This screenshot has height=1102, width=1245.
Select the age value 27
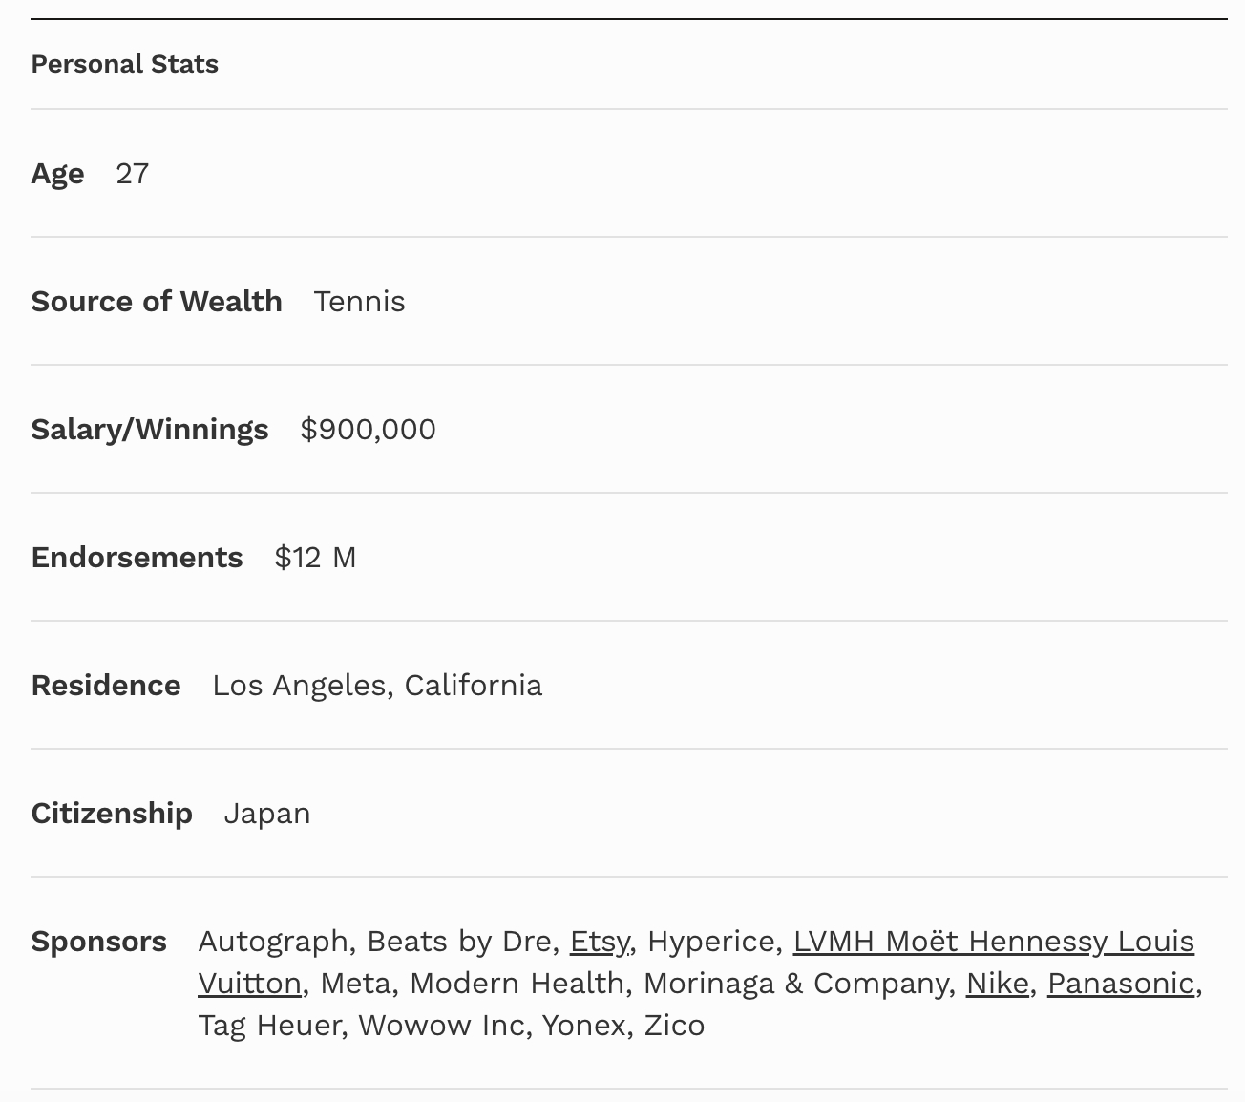coord(132,174)
